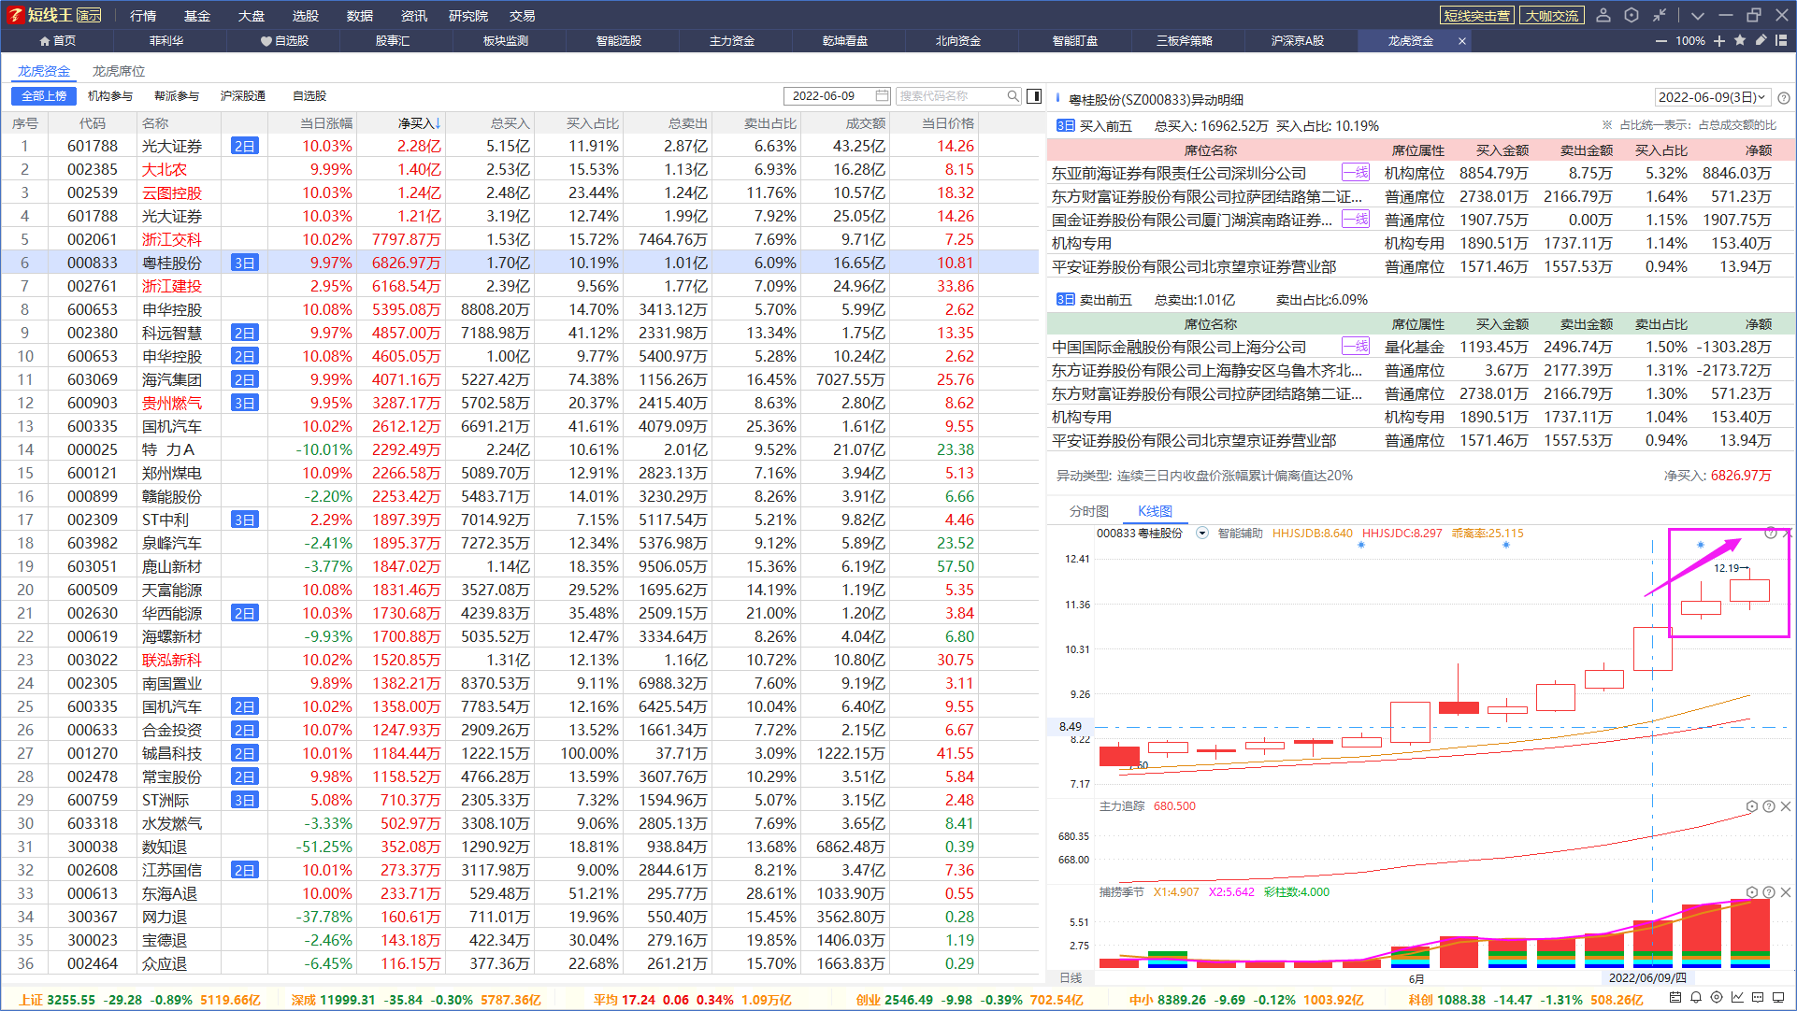This screenshot has width=1797, height=1011.
Task: Open help icon of 主力追踪 panel
Action: (x=1769, y=806)
